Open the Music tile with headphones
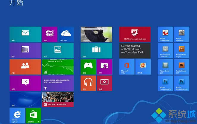 (88, 83)
